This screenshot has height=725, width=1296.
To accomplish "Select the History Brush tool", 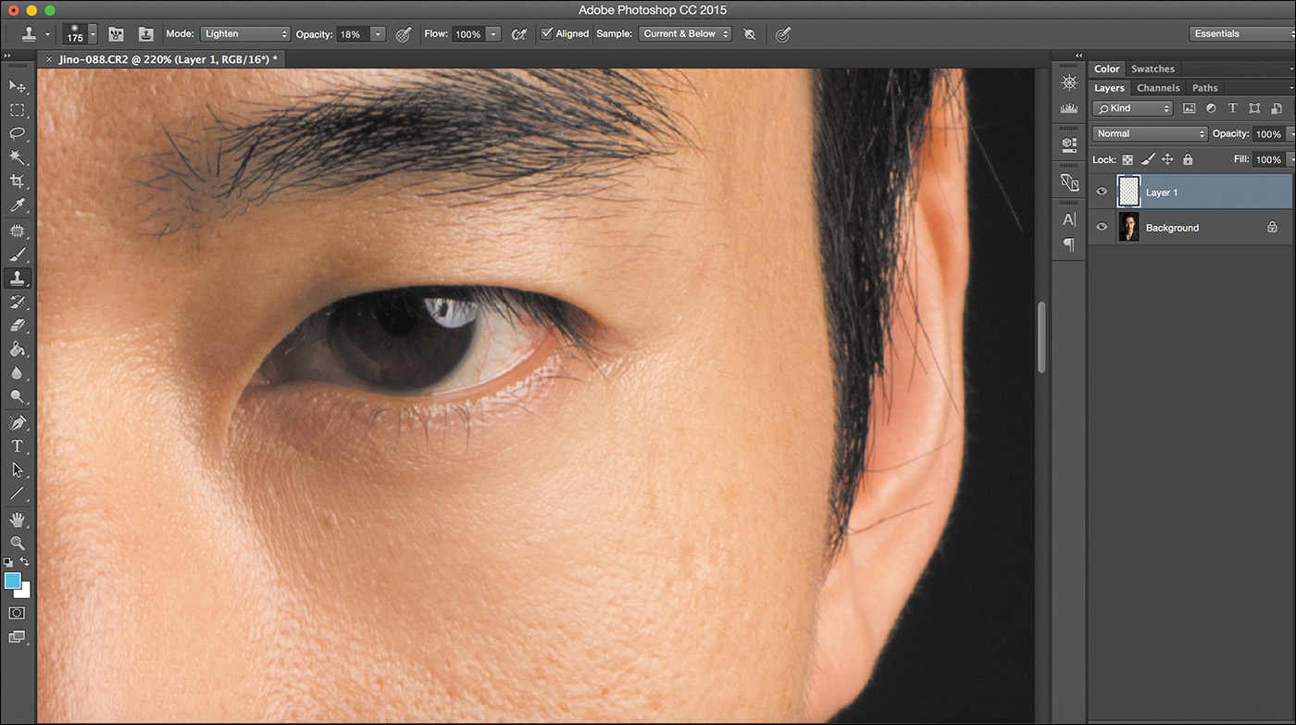I will coord(17,302).
